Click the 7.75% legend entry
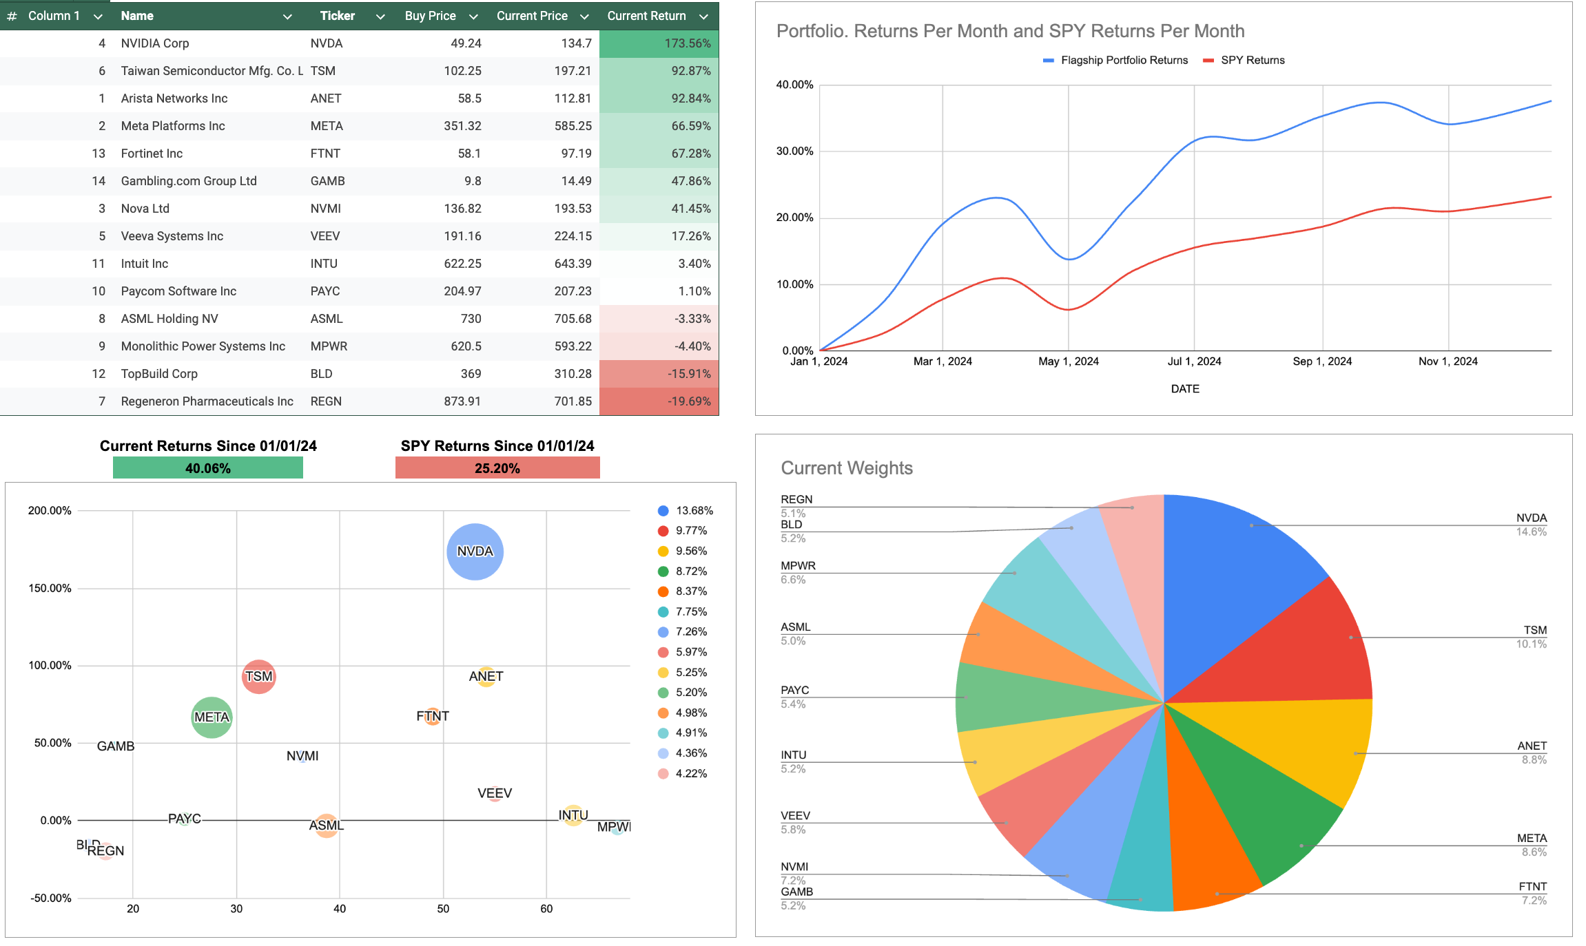This screenshot has height=946, width=1586. point(683,612)
